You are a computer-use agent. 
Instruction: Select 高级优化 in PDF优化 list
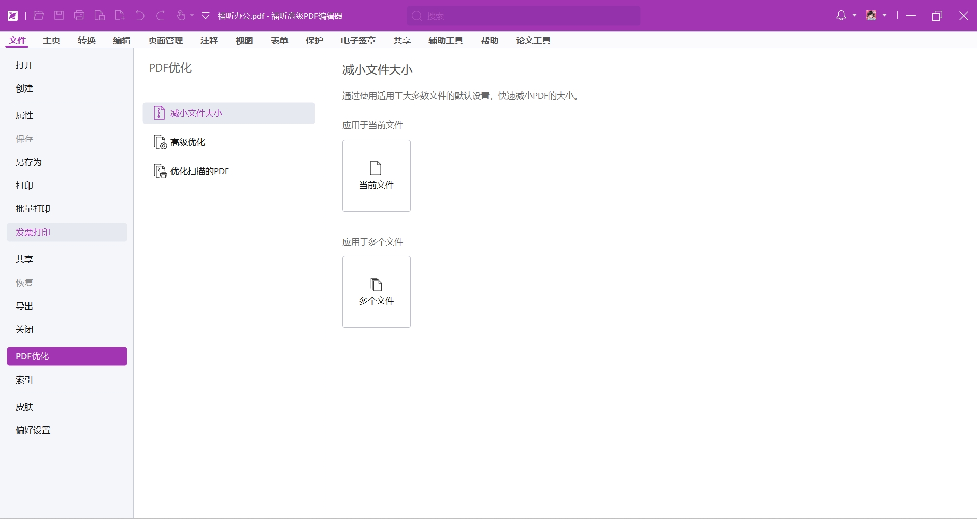click(x=188, y=142)
